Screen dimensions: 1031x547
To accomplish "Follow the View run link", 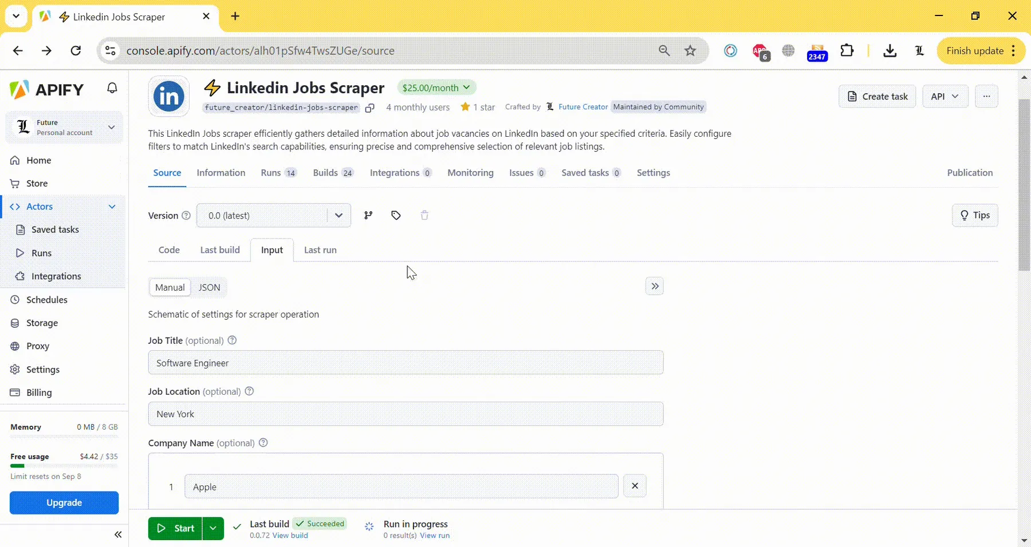I will click(435, 536).
